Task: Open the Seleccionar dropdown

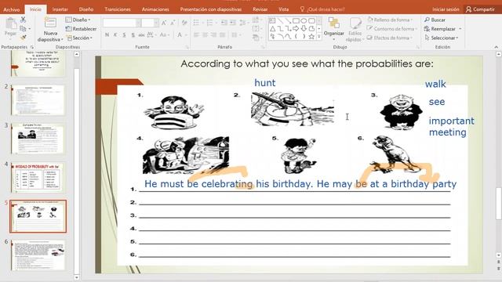Action: click(441, 38)
